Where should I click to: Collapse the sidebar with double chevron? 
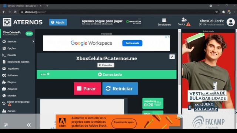pos(29,125)
